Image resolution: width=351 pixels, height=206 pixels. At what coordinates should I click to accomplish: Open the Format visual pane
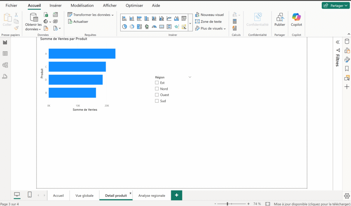coord(346,59)
